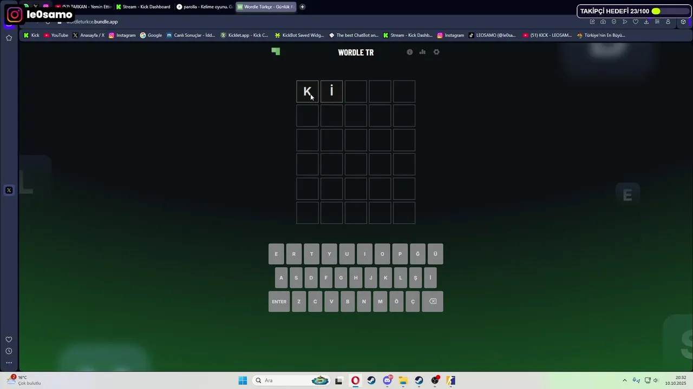The image size is (693, 389).
Task: Open the statistics bar chart icon
Action: [x=422, y=52]
